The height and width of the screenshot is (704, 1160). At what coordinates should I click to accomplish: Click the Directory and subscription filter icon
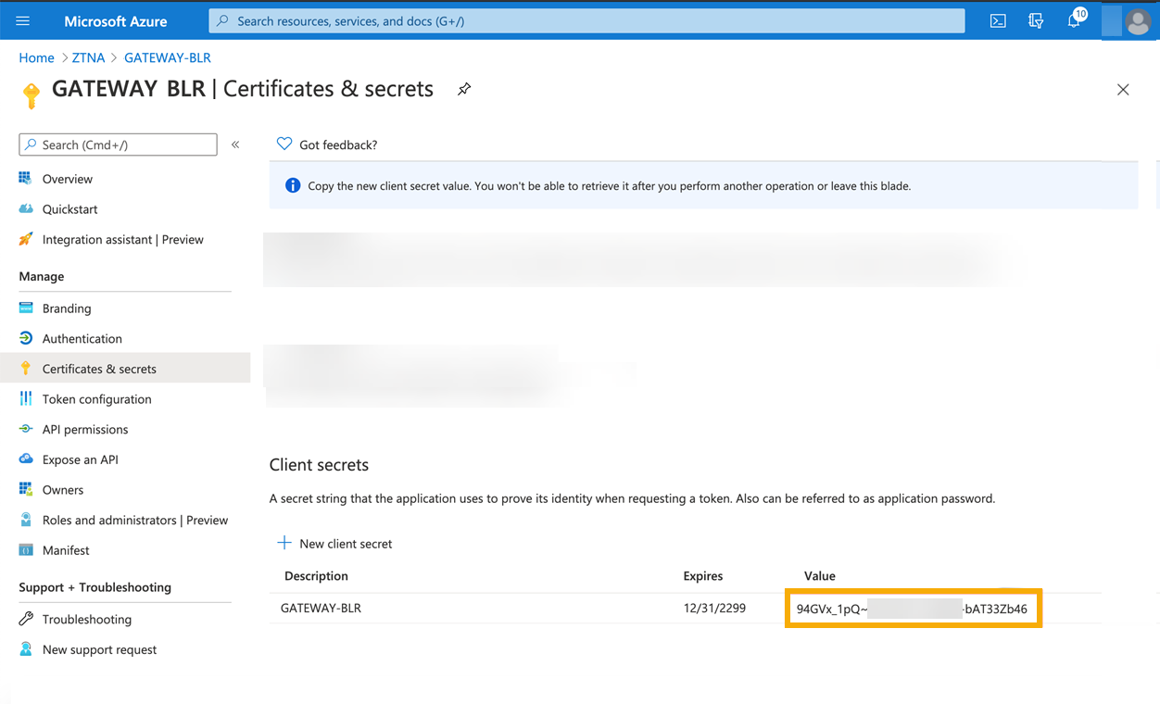coord(1037,20)
